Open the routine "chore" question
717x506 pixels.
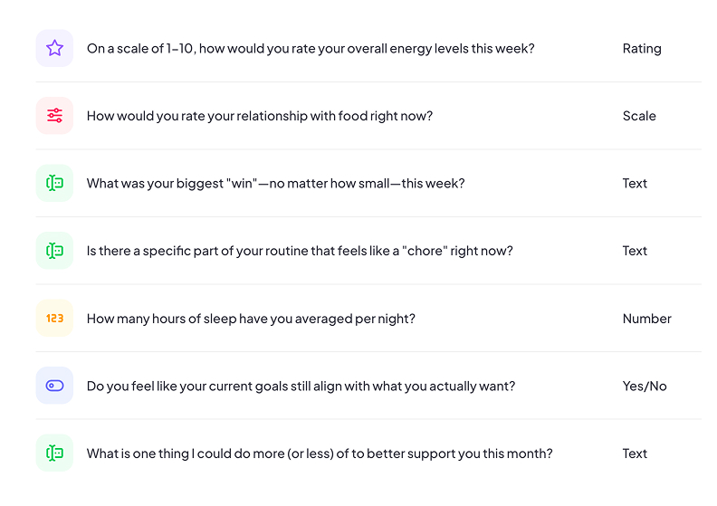[x=300, y=251]
